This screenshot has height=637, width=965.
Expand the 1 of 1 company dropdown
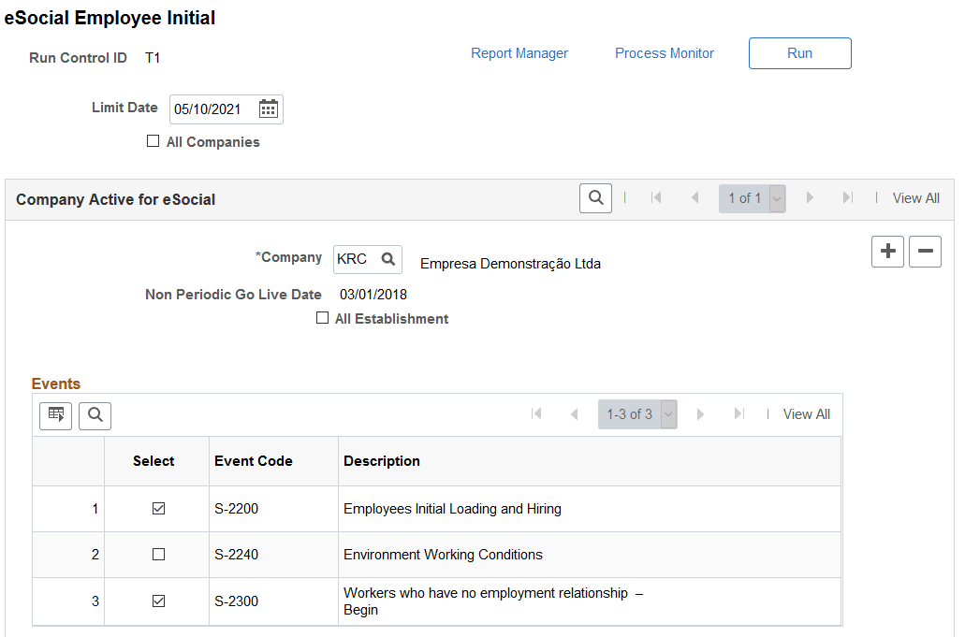coord(776,198)
